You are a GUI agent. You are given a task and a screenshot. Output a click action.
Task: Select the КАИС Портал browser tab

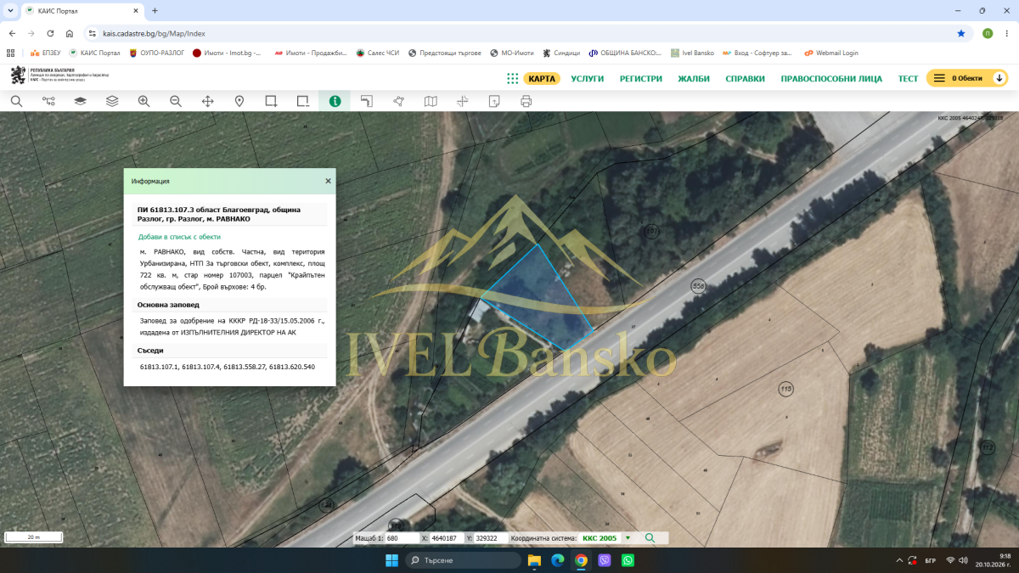[81, 10]
